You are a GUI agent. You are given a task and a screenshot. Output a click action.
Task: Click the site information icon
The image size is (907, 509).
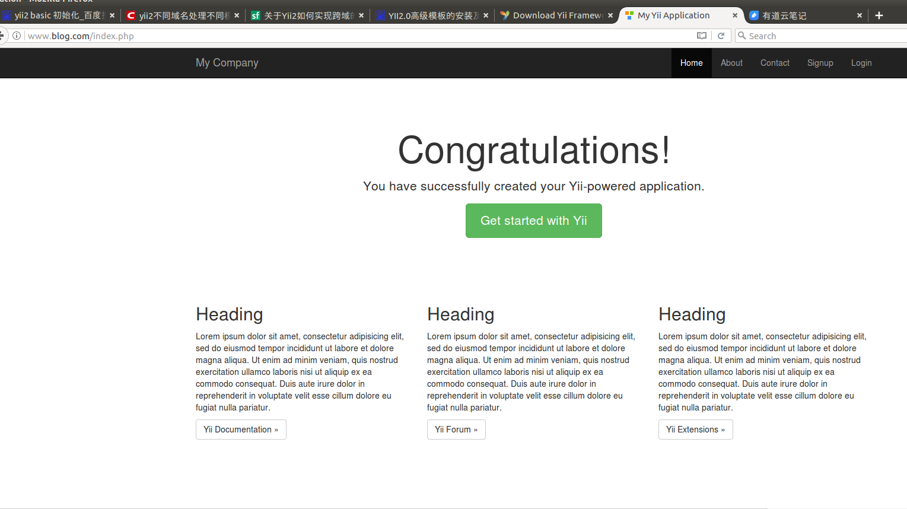coord(17,36)
